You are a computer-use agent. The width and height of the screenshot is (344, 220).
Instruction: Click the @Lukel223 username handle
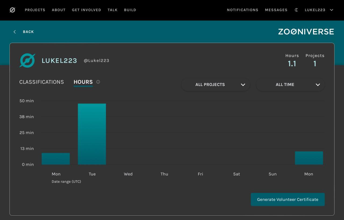pos(96,61)
